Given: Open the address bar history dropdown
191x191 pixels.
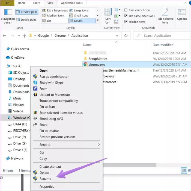Looking at the screenshot, I should (x=117, y=36).
